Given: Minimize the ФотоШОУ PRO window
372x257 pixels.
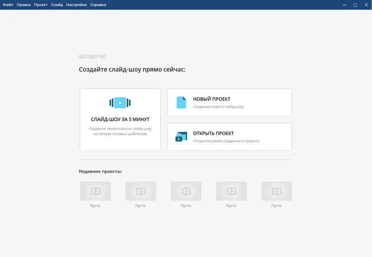Looking at the screenshot, I should coord(345,5).
